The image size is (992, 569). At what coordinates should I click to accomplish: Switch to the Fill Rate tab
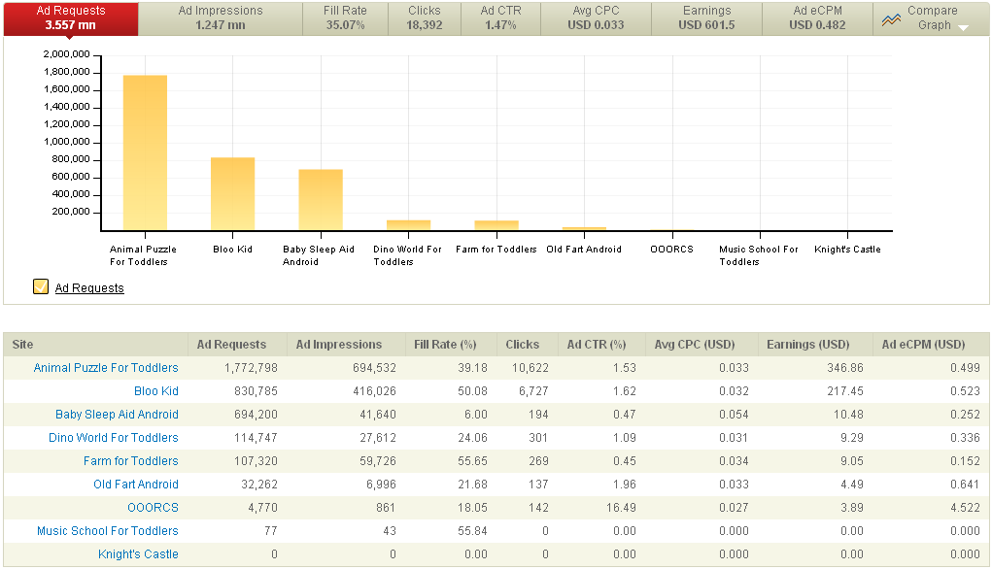click(345, 17)
